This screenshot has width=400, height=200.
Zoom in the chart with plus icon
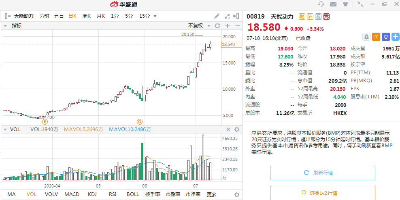228,26
